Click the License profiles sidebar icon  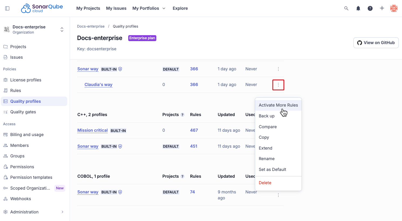coord(5,80)
